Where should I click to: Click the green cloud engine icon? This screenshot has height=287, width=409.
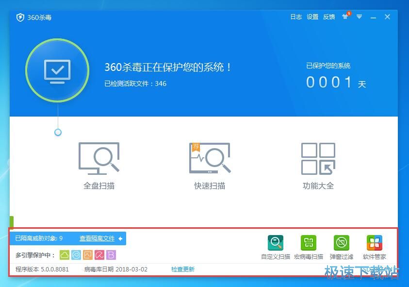[x=65, y=255]
